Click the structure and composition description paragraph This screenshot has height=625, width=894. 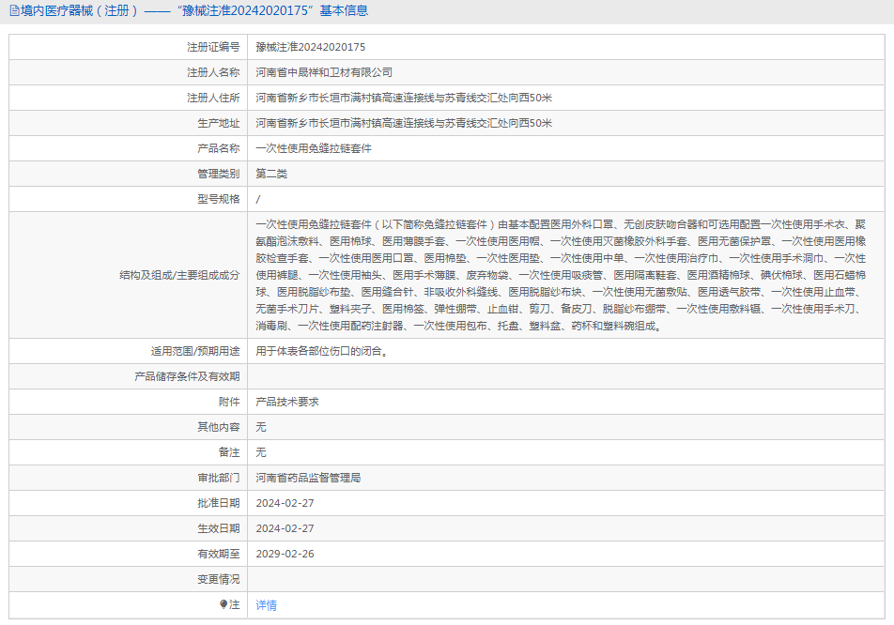pos(561,275)
